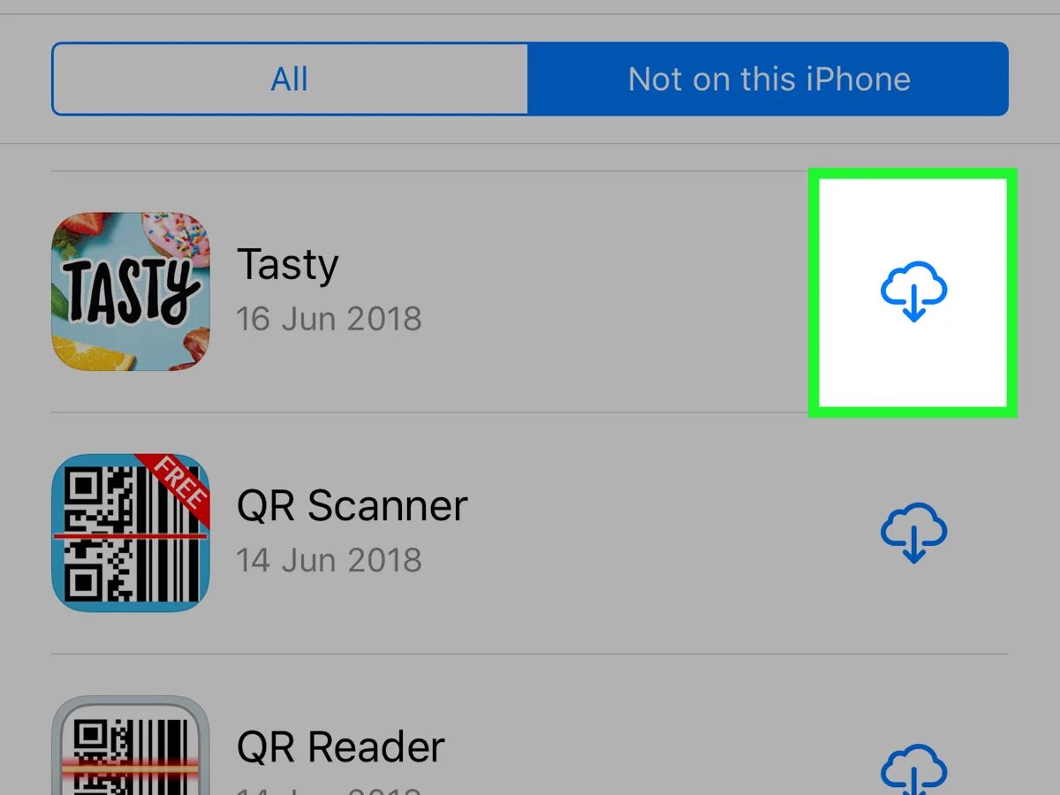Tap the TASTY lettering on the app icon
This screenshot has width=1060, height=795.
132,291
